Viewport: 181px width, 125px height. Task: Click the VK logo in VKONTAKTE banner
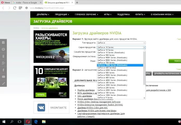41,108
